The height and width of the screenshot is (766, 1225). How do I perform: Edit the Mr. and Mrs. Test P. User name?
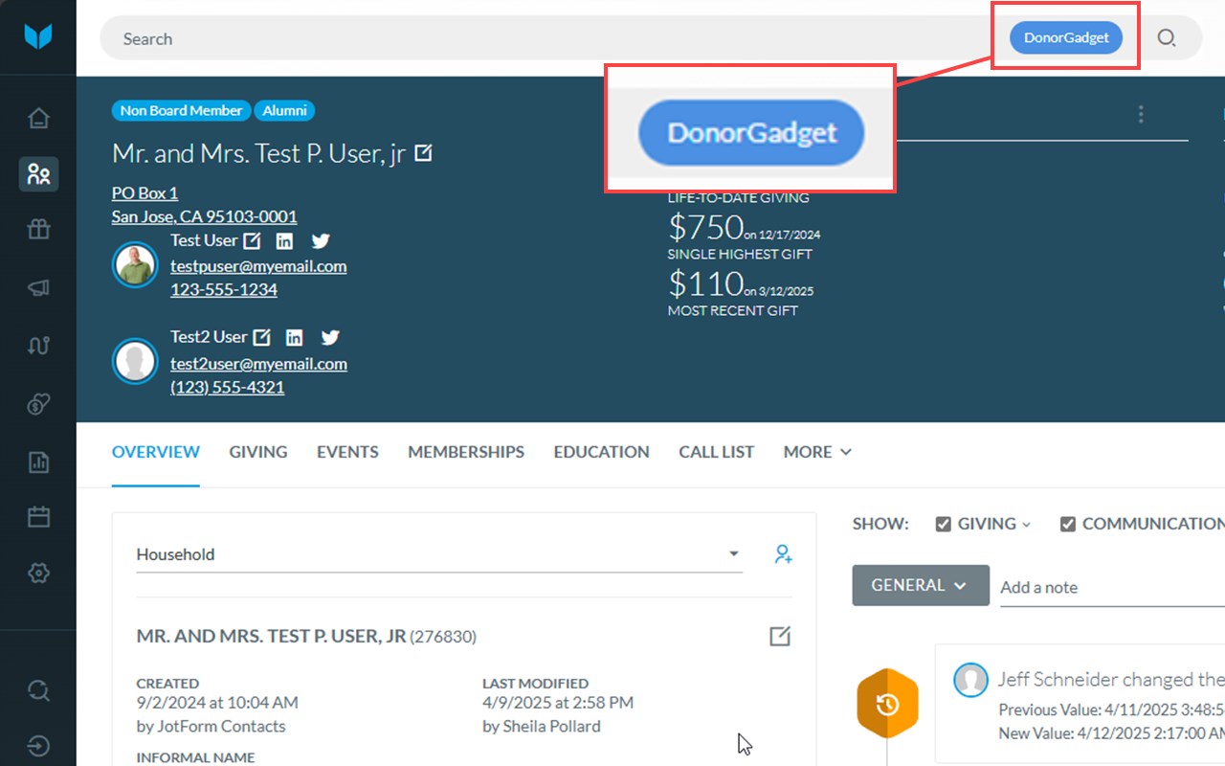(423, 153)
